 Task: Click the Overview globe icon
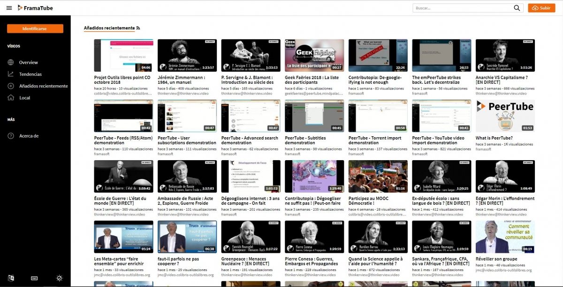click(x=11, y=62)
